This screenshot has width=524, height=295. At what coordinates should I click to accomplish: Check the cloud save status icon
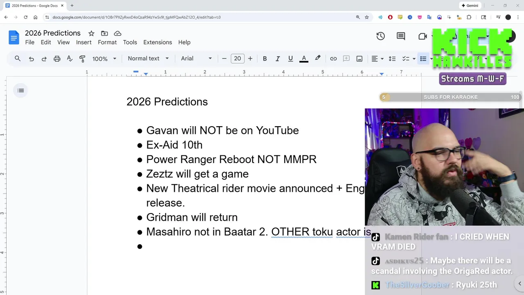[117, 33]
